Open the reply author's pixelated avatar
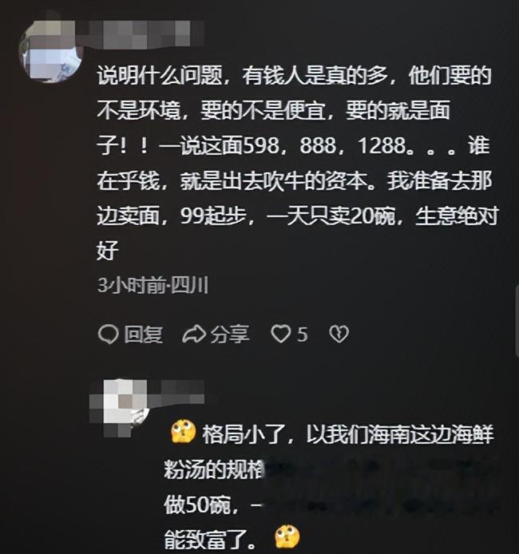 (120, 409)
